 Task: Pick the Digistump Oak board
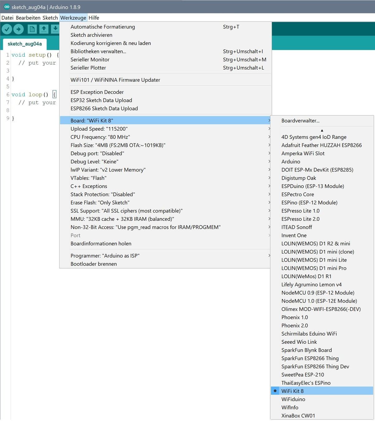pyautogui.click(x=322, y=178)
